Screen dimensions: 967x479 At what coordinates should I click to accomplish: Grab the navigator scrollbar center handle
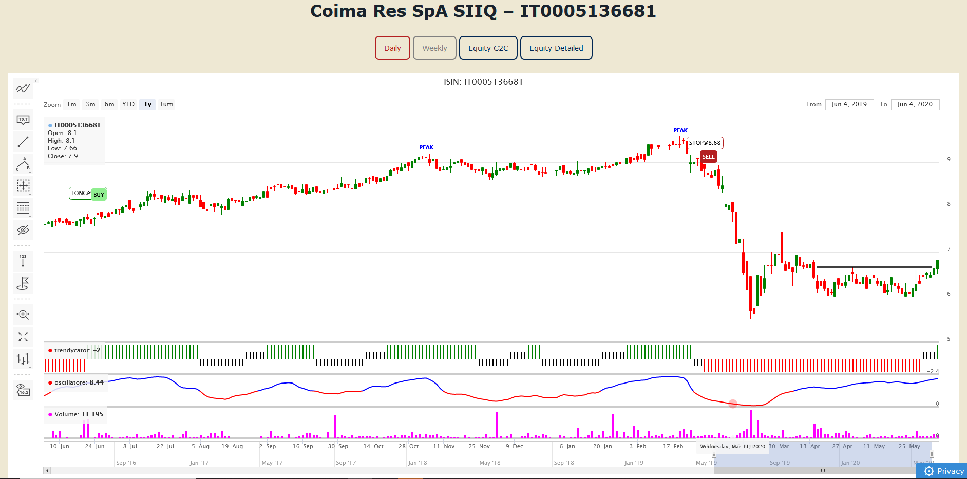(823, 470)
